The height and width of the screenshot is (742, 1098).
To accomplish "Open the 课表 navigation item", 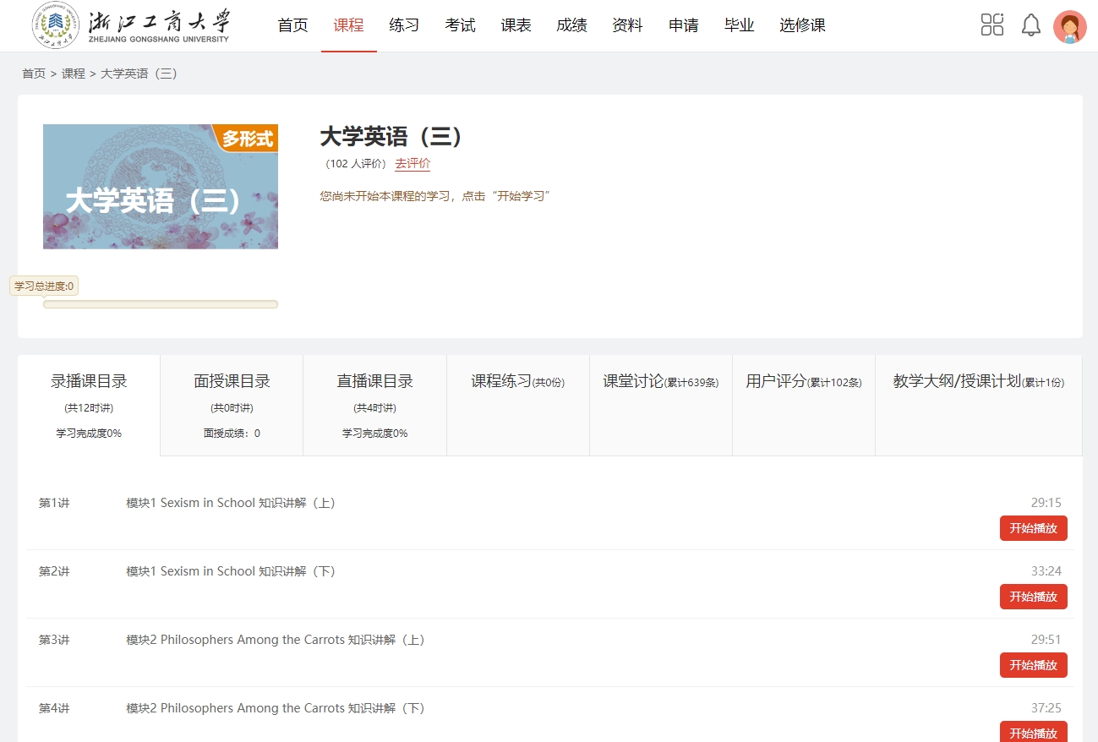I will (x=516, y=25).
